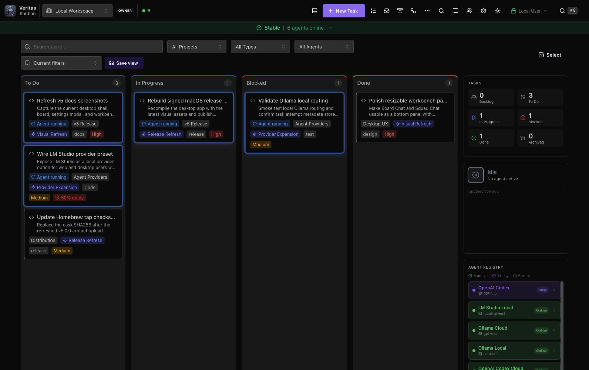Click the code icon on Update Homebrew card
This screenshot has height=370, width=589.
click(x=31, y=217)
